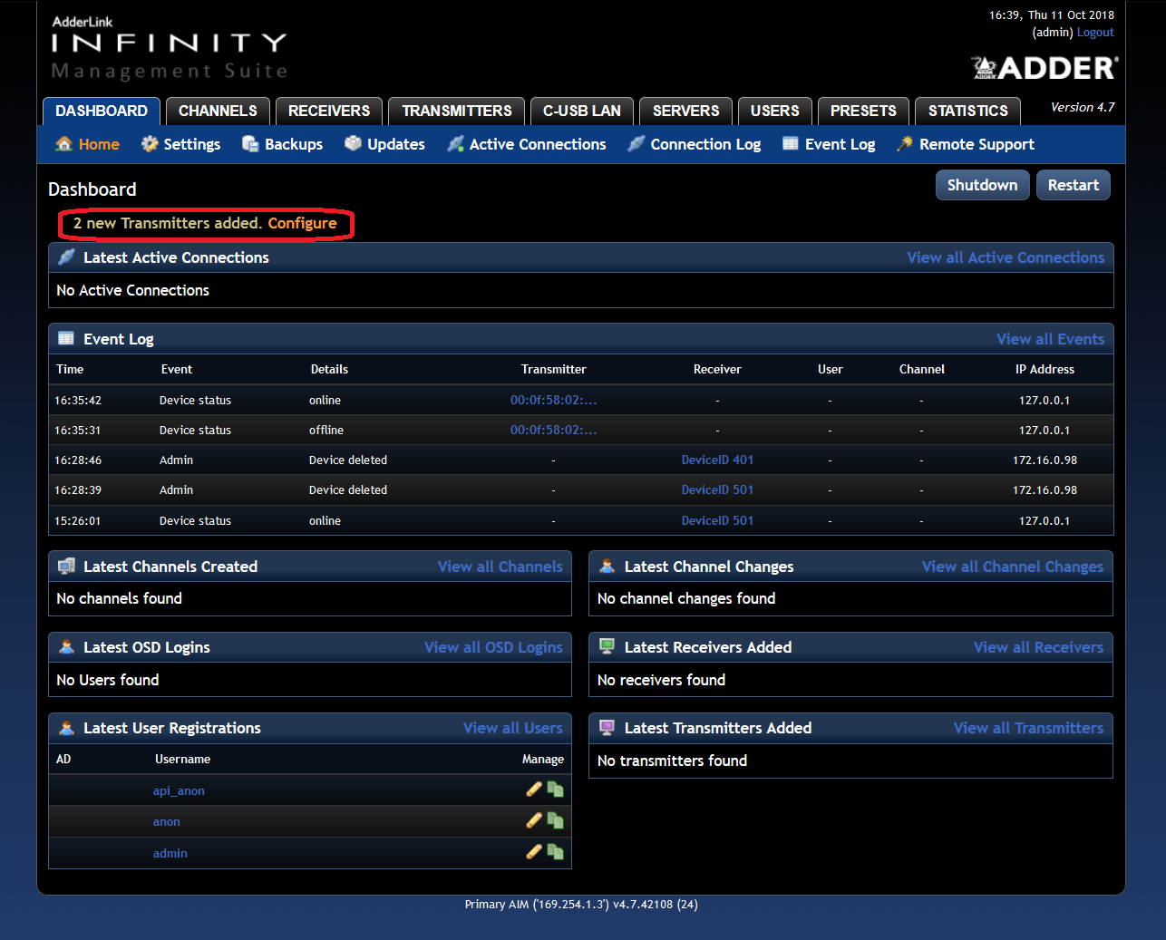Open View all Transmitters link

tap(1028, 728)
